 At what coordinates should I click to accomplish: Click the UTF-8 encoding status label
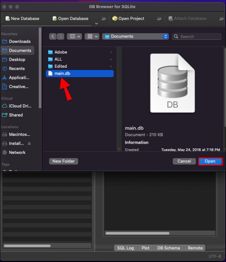pos(215,256)
